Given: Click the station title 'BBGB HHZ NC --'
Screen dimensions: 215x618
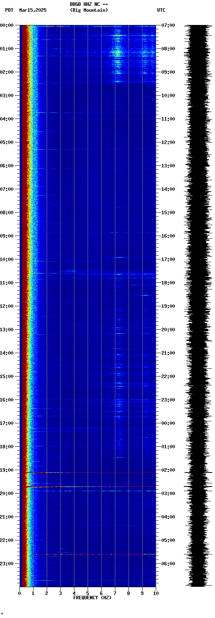Looking at the screenshot, I should (89, 4).
